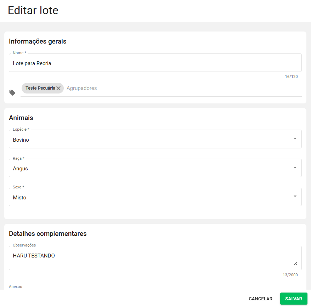
Task: Click the Detalhes complementares heading
Action: [x=47, y=234]
